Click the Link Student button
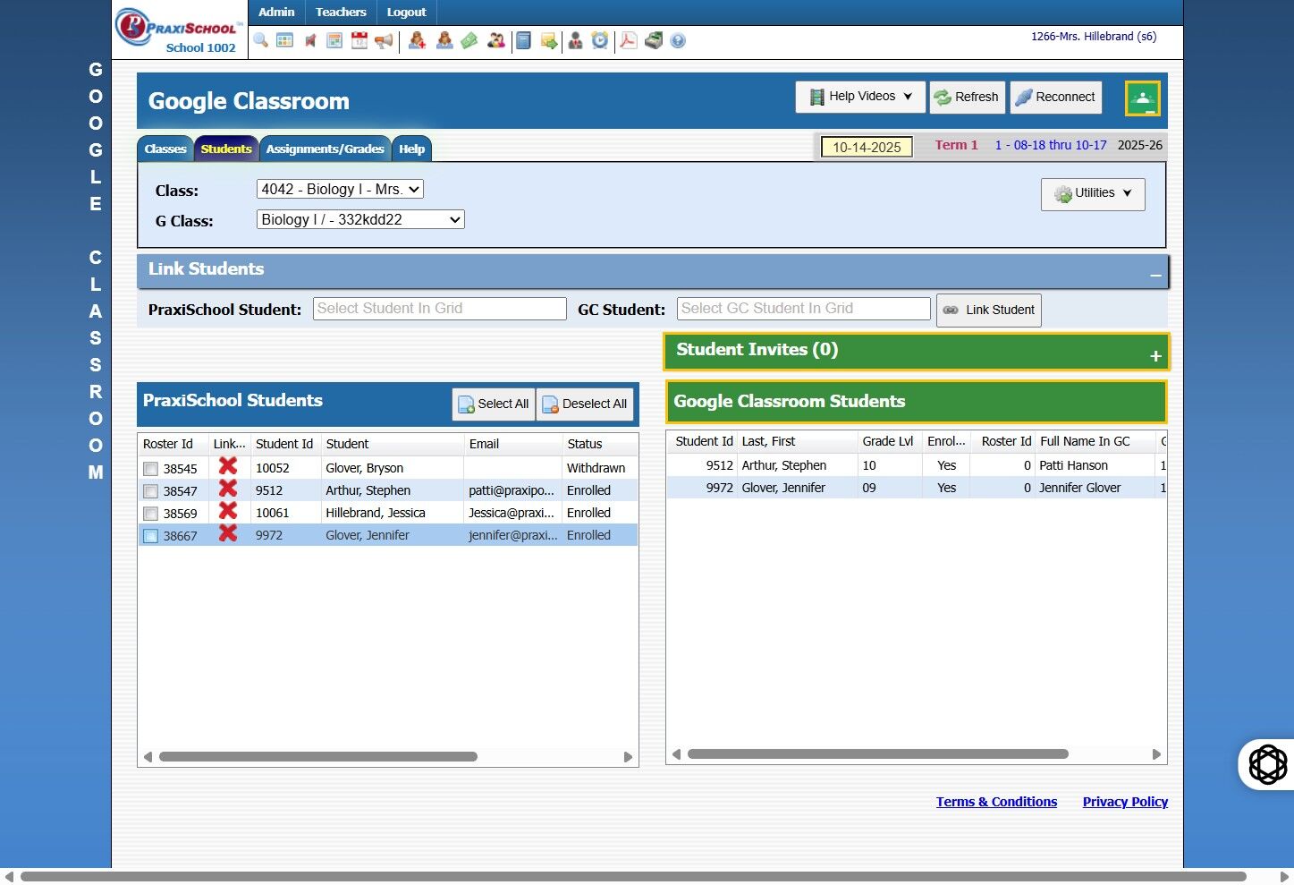This screenshot has width=1294, height=885. (x=988, y=310)
